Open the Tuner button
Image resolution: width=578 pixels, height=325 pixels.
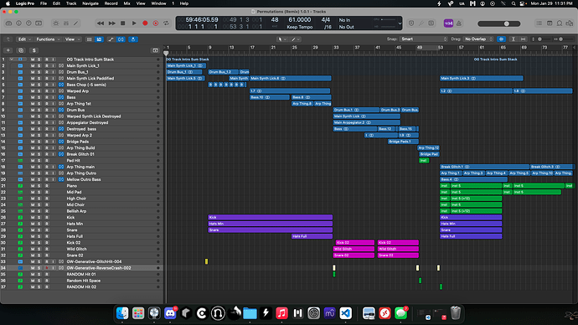[421, 23]
